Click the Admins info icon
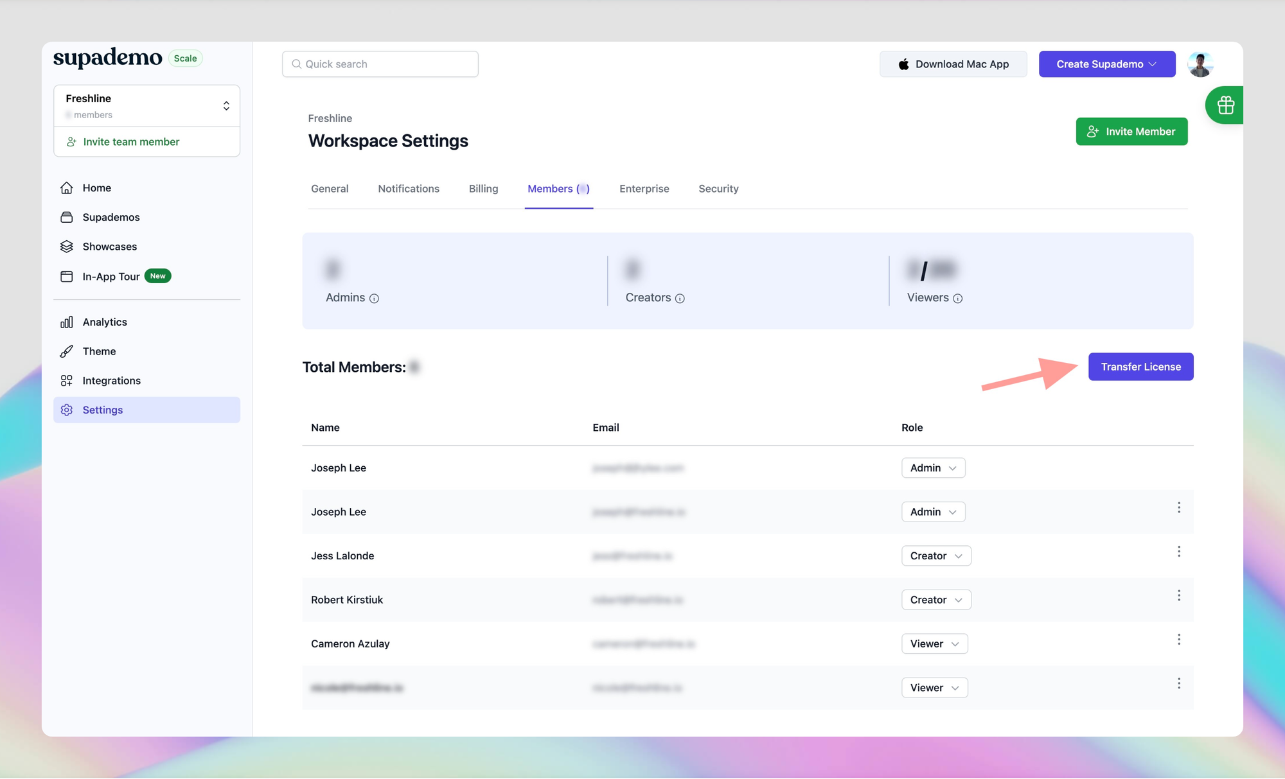Screen dimensions: 1285x779 tap(374, 298)
